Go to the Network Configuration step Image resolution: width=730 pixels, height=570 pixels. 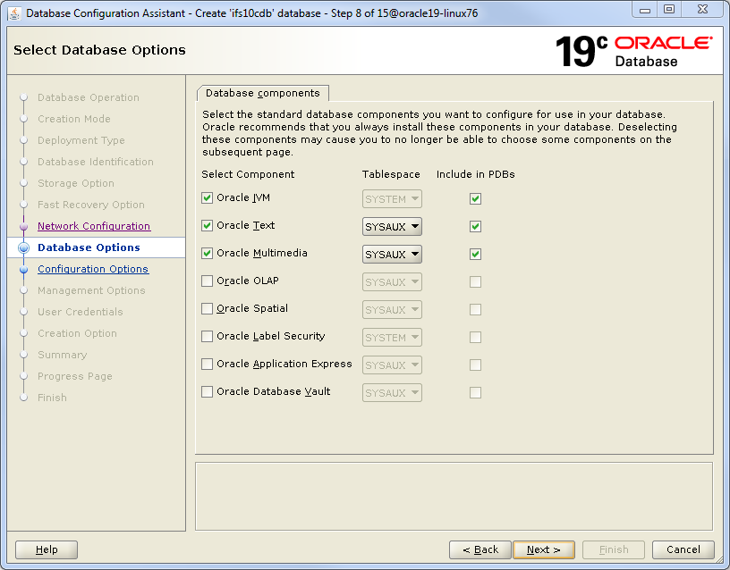[x=94, y=226]
